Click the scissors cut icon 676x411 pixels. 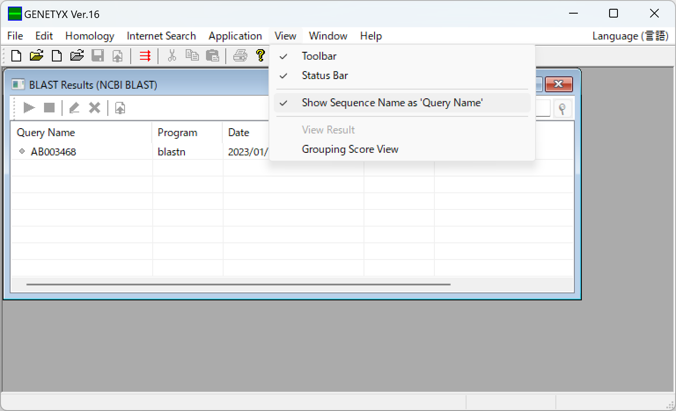pos(172,56)
